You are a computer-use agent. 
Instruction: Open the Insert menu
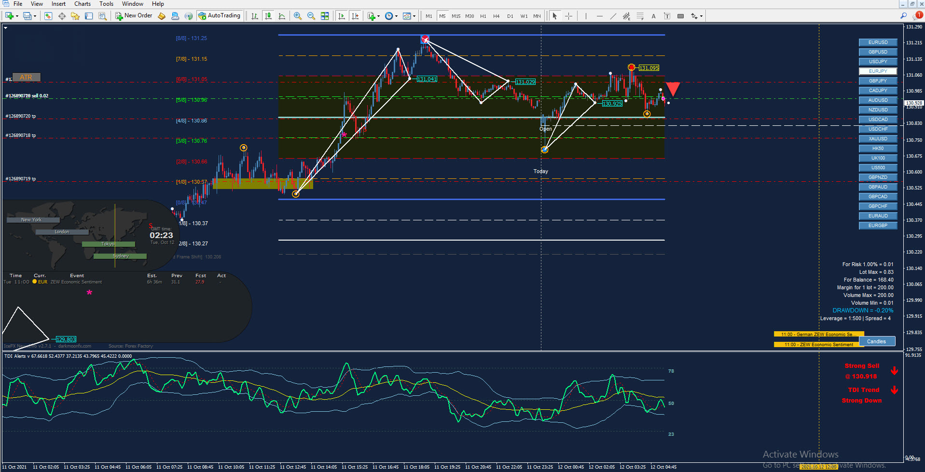point(58,4)
